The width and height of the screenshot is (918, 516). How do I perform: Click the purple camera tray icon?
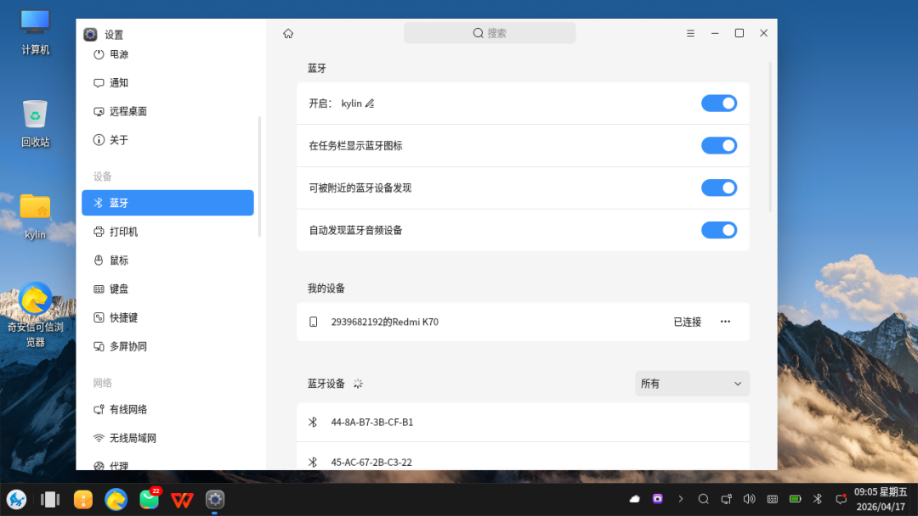(x=657, y=499)
